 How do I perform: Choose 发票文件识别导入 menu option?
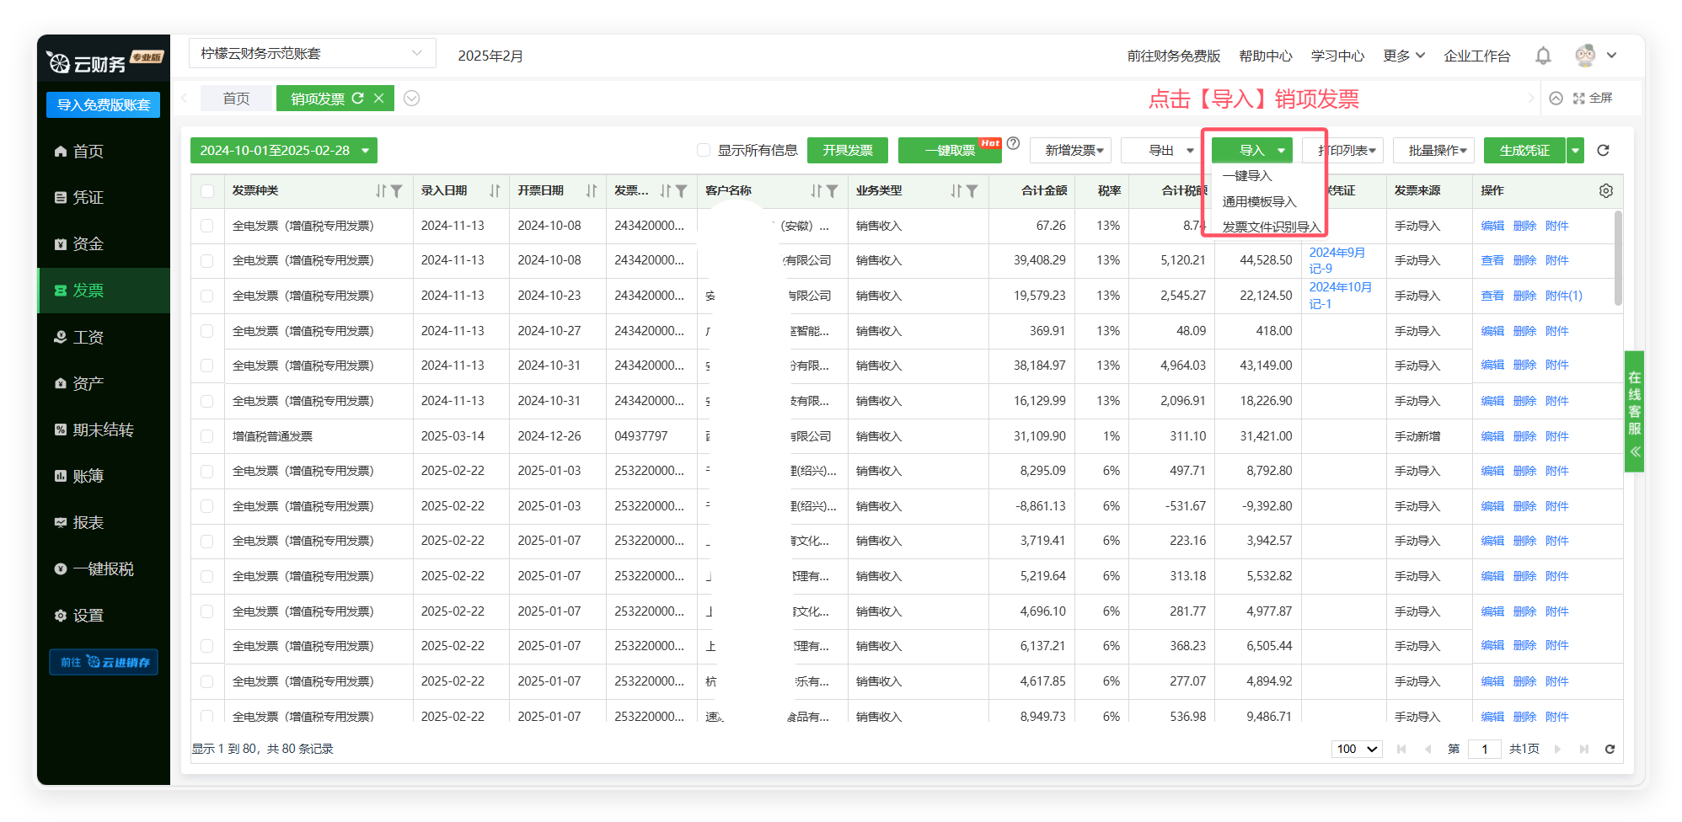(1271, 227)
